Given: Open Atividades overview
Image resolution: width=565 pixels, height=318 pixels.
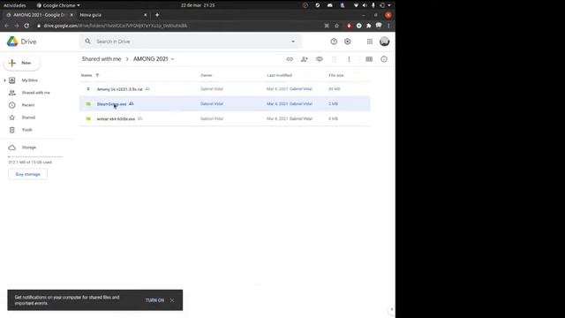Looking at the screenshot, I should pyautogui.click(x=14, y=5).
